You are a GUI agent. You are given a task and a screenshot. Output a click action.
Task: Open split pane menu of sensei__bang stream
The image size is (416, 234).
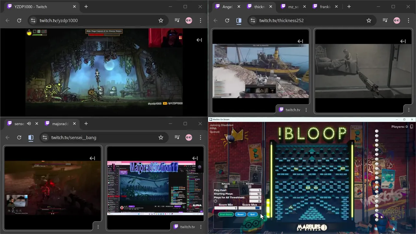[x=98, y=227]
